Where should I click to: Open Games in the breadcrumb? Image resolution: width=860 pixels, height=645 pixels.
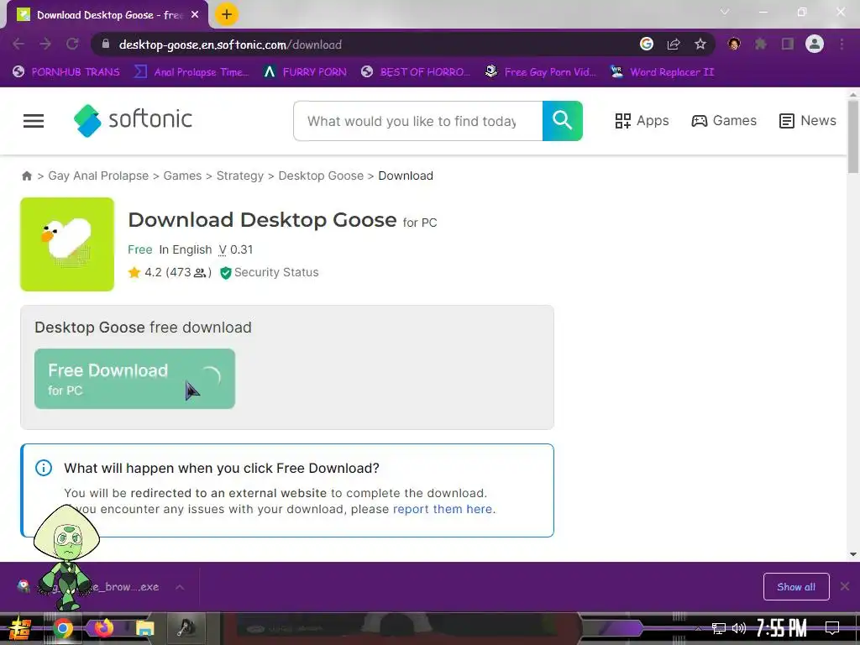tap(182, 176)
